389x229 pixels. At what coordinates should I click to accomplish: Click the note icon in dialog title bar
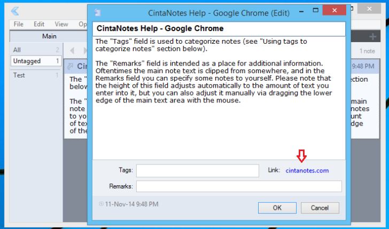pos(98,12)
